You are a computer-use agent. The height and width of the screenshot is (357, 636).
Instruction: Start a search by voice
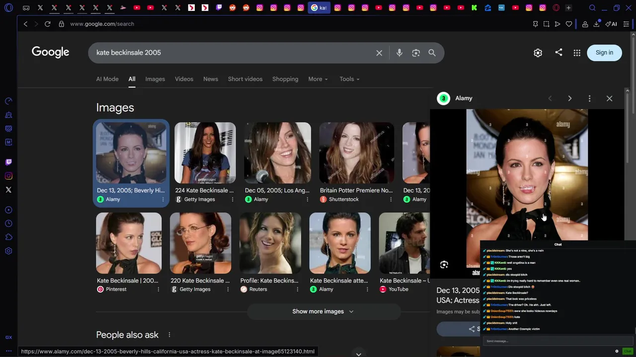tap(399, 53)
